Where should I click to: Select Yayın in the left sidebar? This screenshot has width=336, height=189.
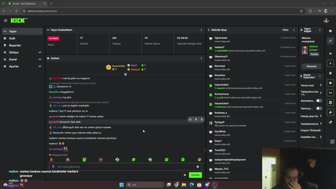tap(22, 31)
